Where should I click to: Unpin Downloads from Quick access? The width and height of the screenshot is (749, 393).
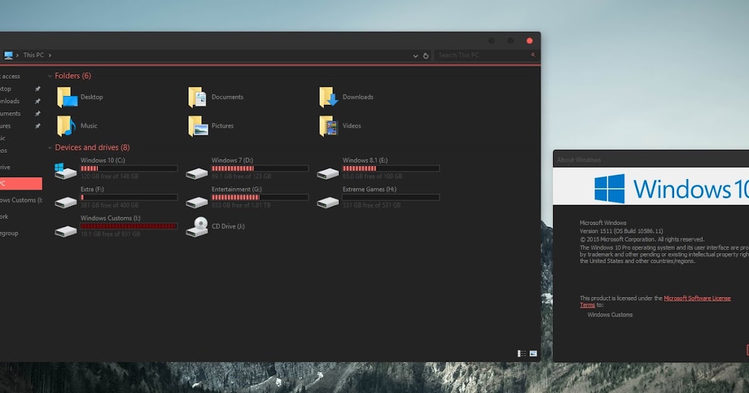tap(37, 100)
